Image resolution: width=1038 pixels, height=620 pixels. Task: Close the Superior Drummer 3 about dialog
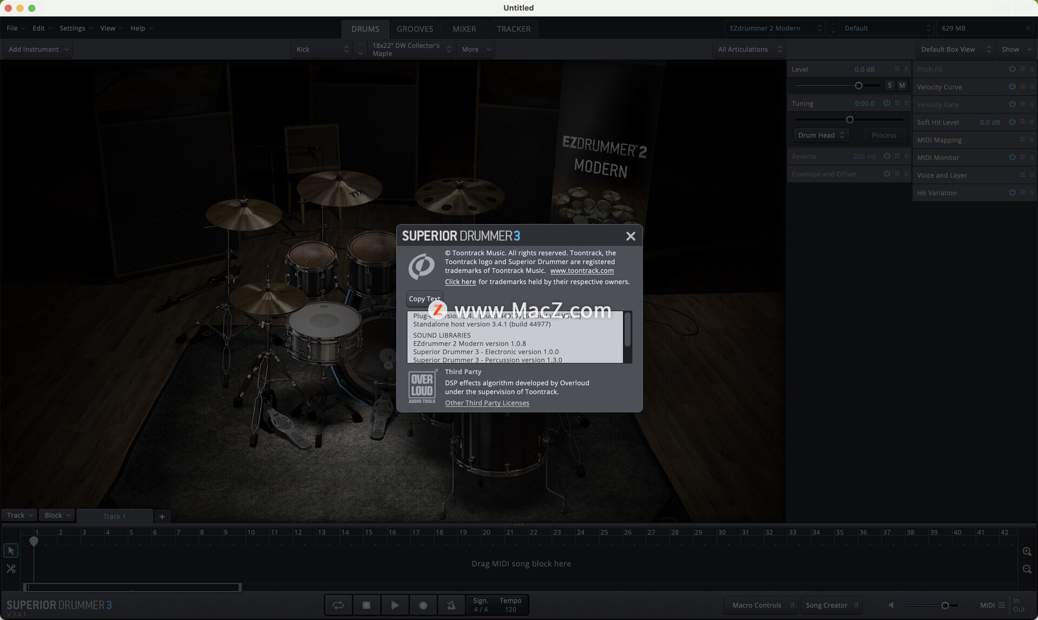630,237
